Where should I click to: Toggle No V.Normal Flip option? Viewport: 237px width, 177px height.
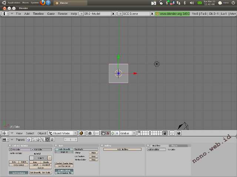pyautogui.click(x=64, y=173)
